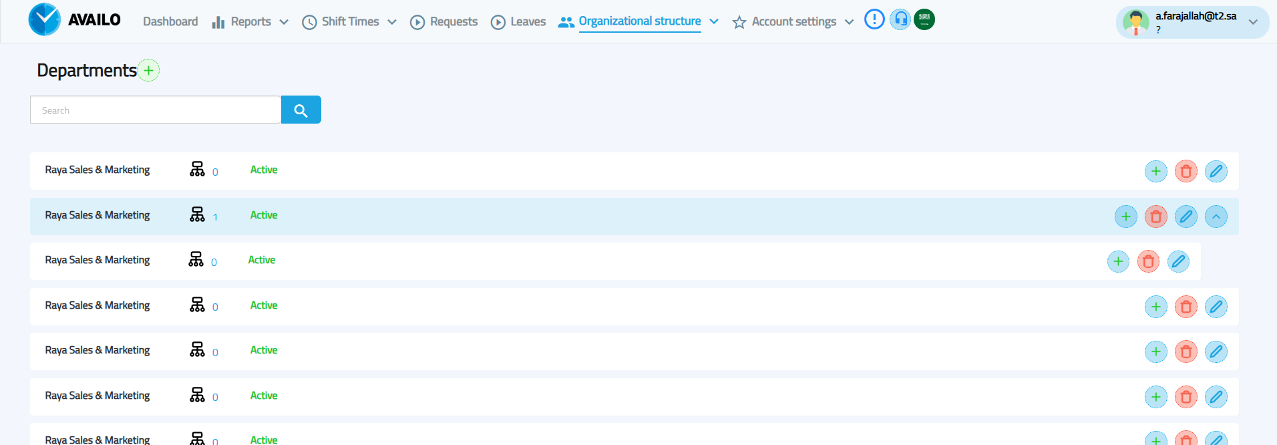
Task: Open the a.farajallah@t2.sa account dropdown
Action: (x=1192, y=22)
